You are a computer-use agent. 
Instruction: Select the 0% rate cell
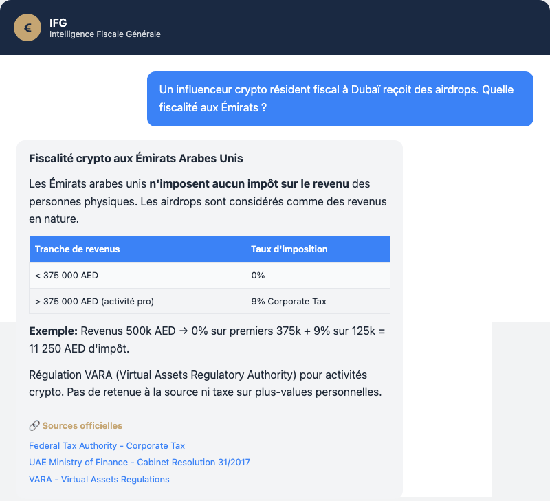(x=258, y=275)
